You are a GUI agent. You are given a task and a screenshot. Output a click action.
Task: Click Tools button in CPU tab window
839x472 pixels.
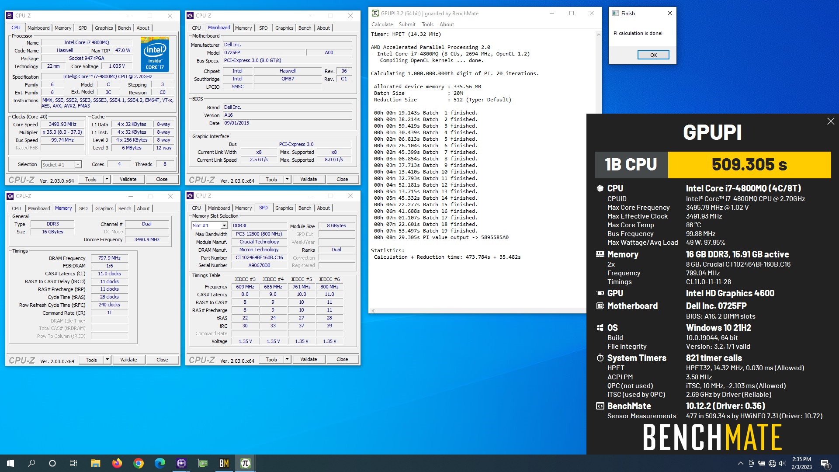[91, 179]
